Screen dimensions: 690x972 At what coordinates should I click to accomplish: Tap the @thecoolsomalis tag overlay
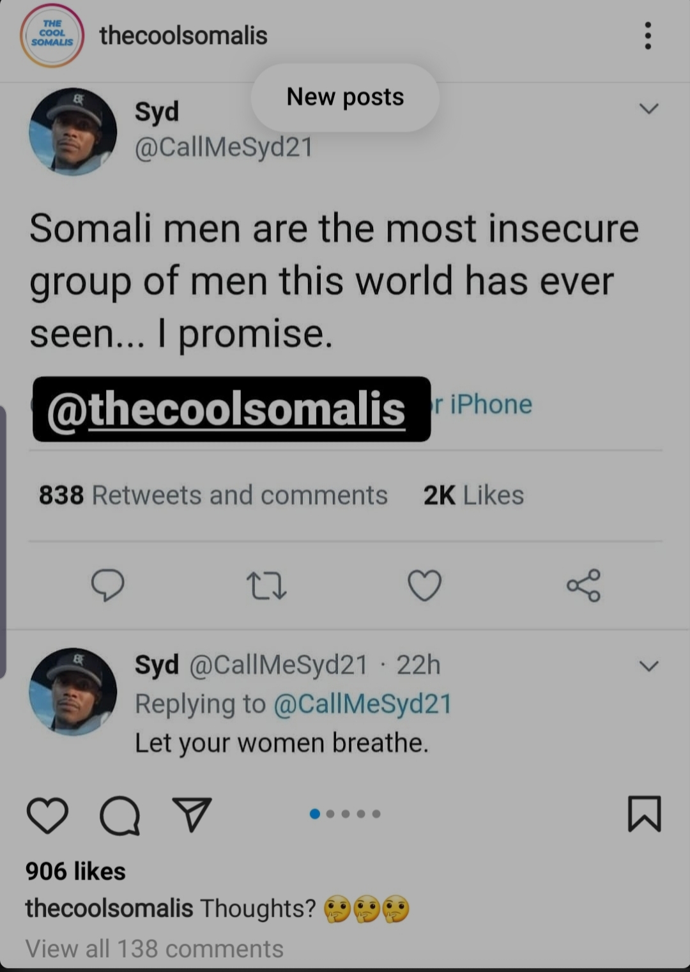(x=231, y=409)
